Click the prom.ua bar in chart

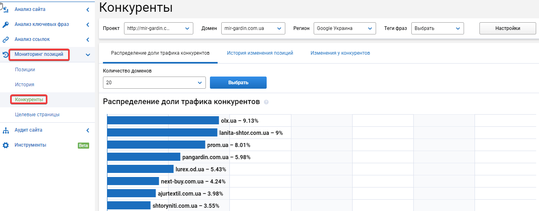click(156, 145)
